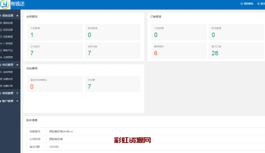Click the gear icon for 基础设置
Screen dimensions: 265x153
click(x=1, y=23)
